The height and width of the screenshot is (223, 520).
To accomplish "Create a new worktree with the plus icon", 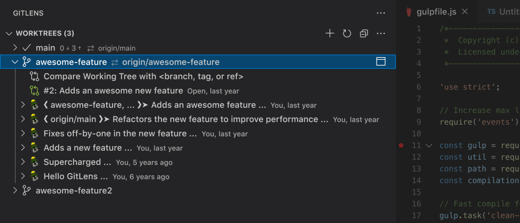I will coord(329,33).
